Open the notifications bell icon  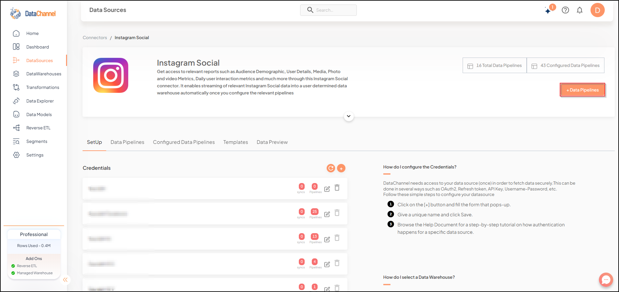pyautogui.click(x=580, y=10)
